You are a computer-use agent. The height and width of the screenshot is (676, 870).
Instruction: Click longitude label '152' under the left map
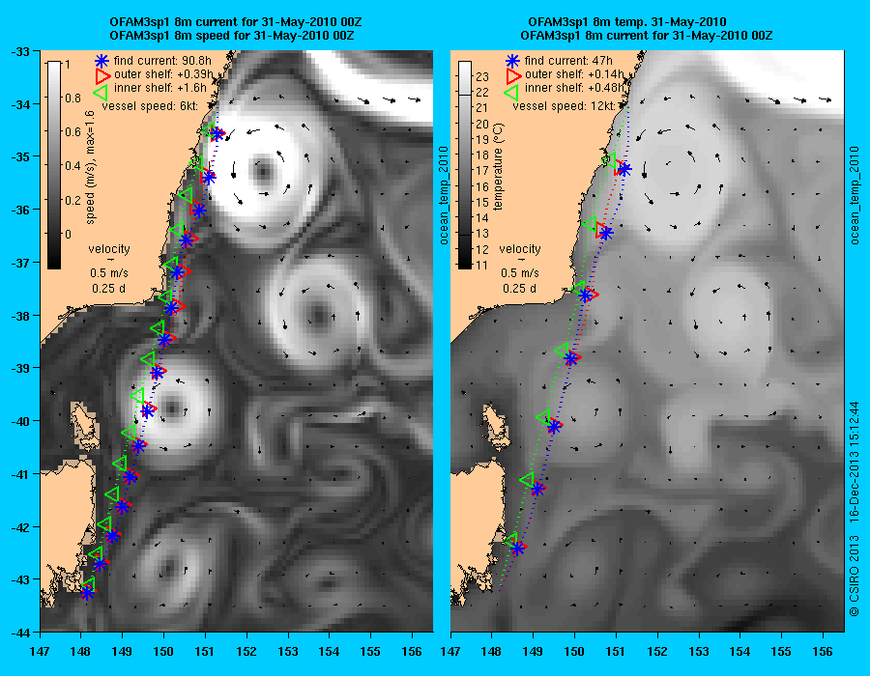point(246,652)
